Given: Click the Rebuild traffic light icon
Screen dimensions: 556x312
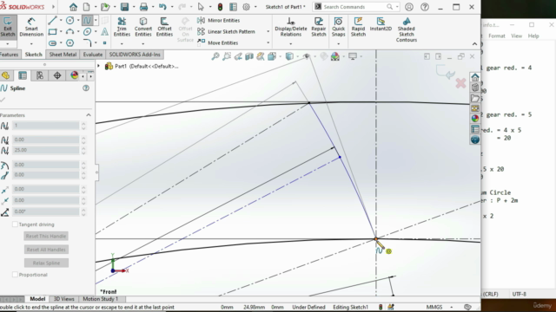Looking at the screenshot, I should coord(220,7).
